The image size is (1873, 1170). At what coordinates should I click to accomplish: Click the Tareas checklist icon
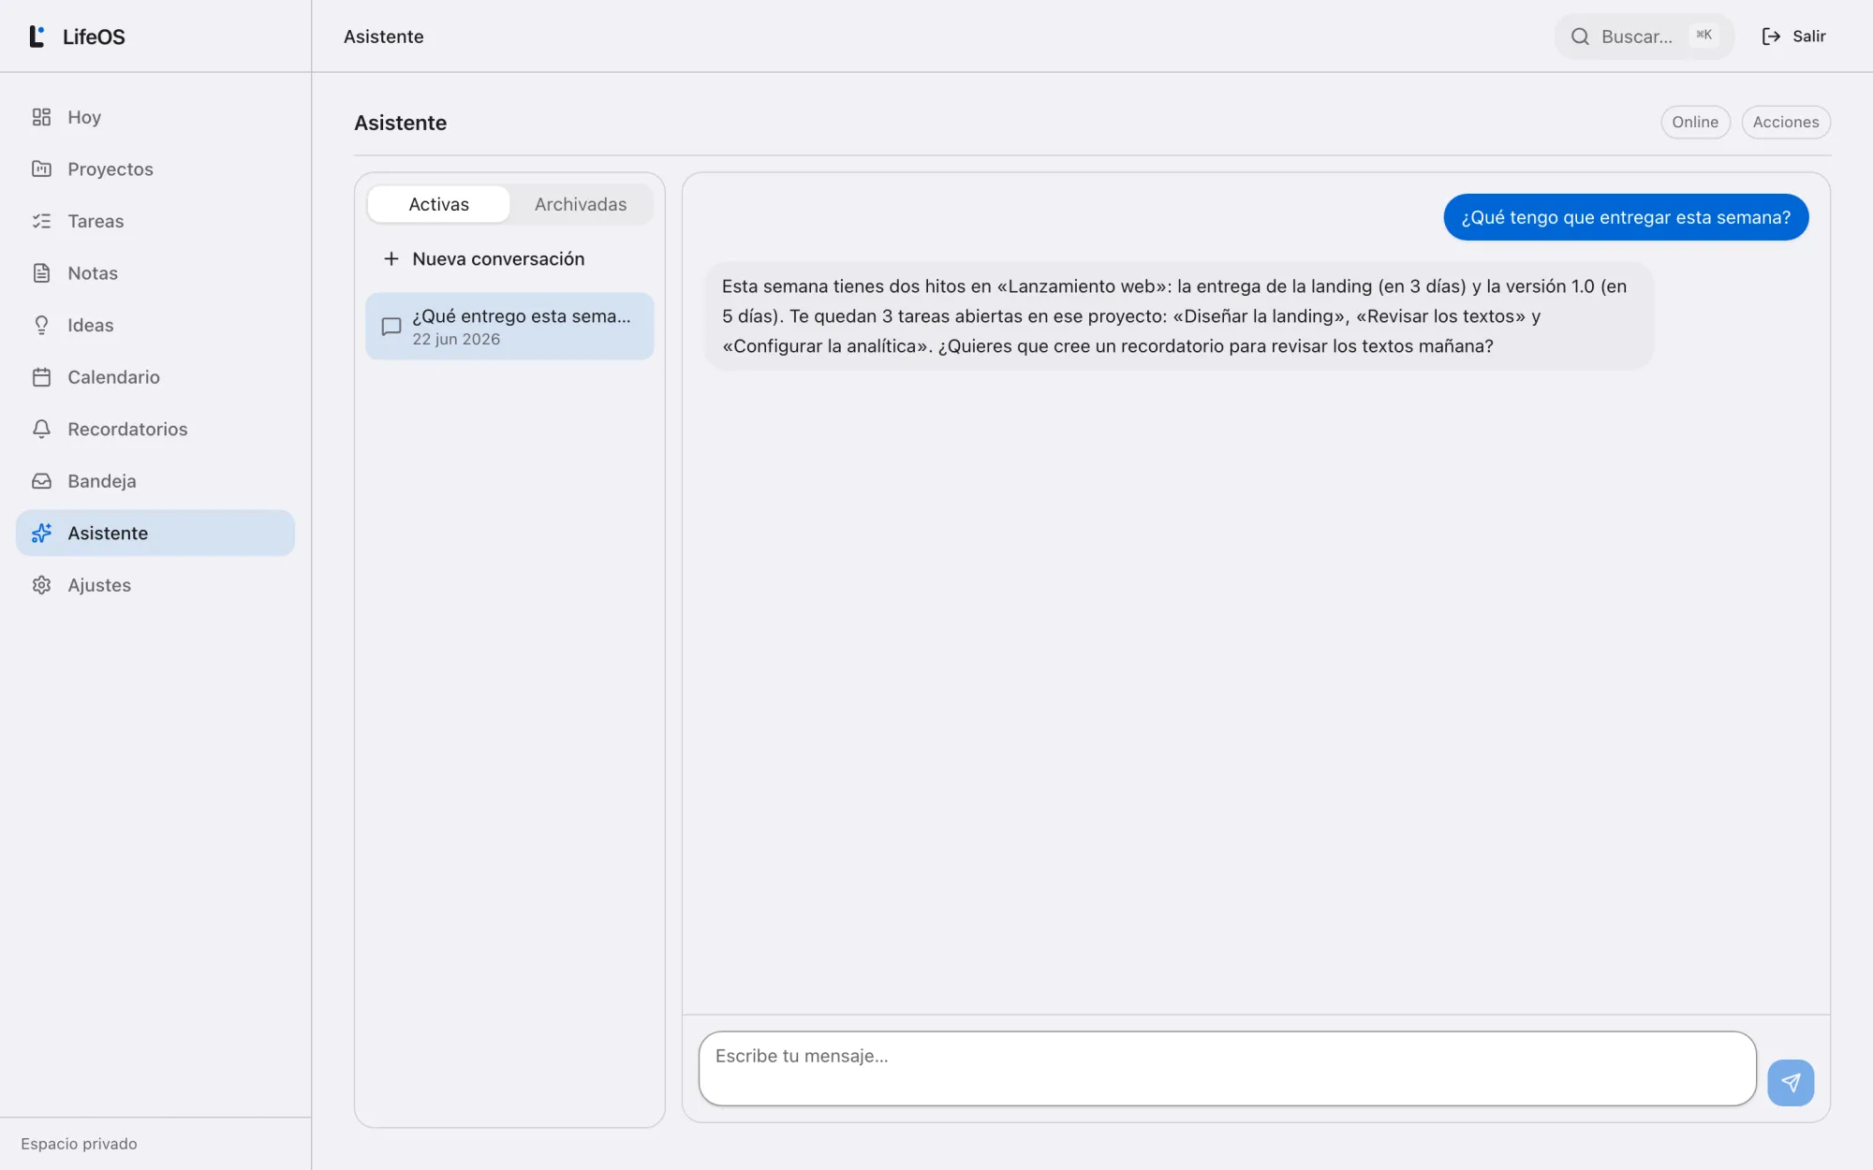tap(41, 221)
